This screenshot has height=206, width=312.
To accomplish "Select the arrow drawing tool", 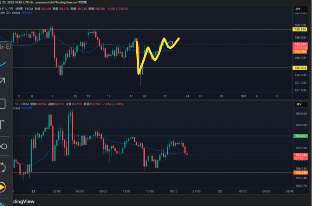I will pos(3,81).
